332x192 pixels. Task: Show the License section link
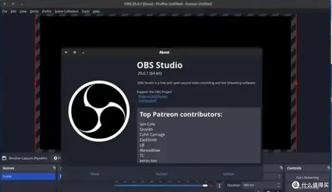coord(228,174)
